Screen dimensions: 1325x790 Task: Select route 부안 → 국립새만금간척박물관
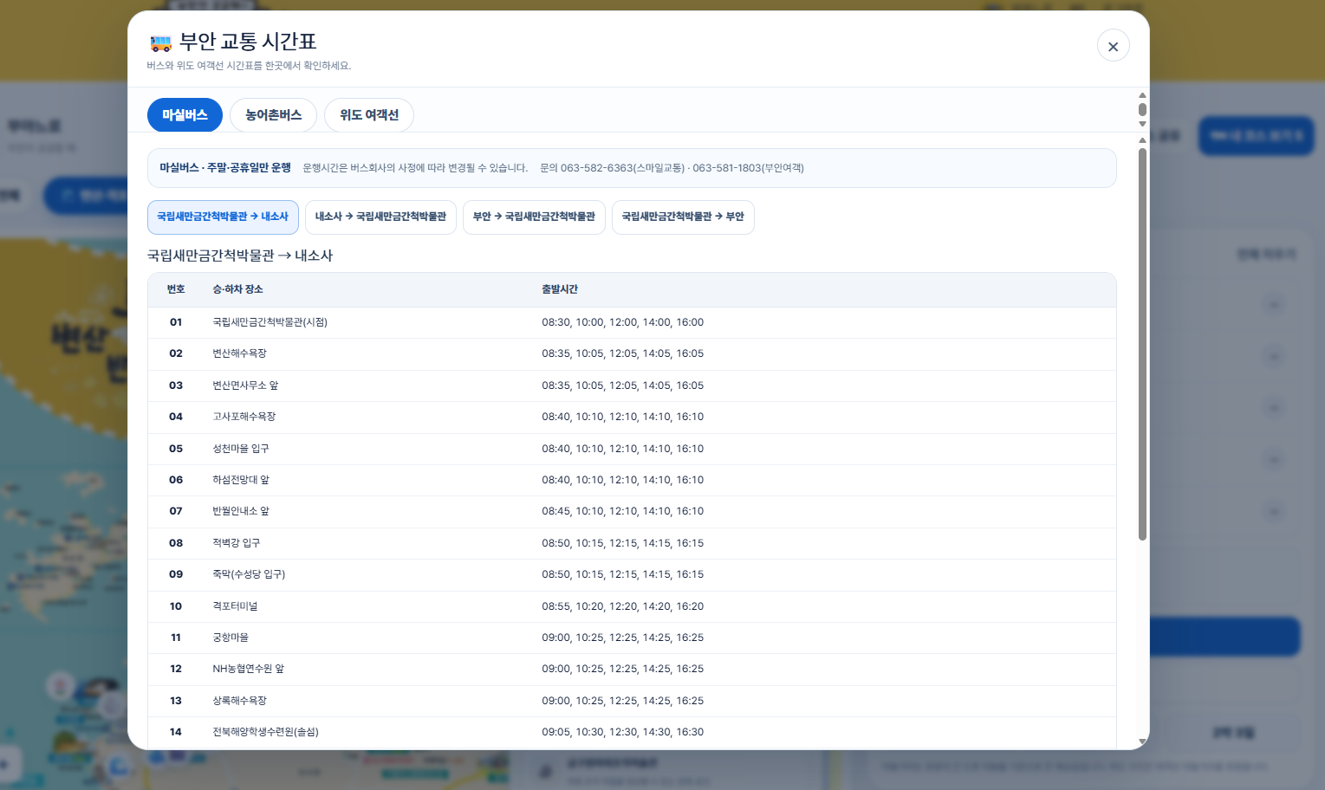coord(534,217)
